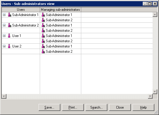
Task: Select Sub-Administrator 2 icon managing User 1
Action: point(43,41)
